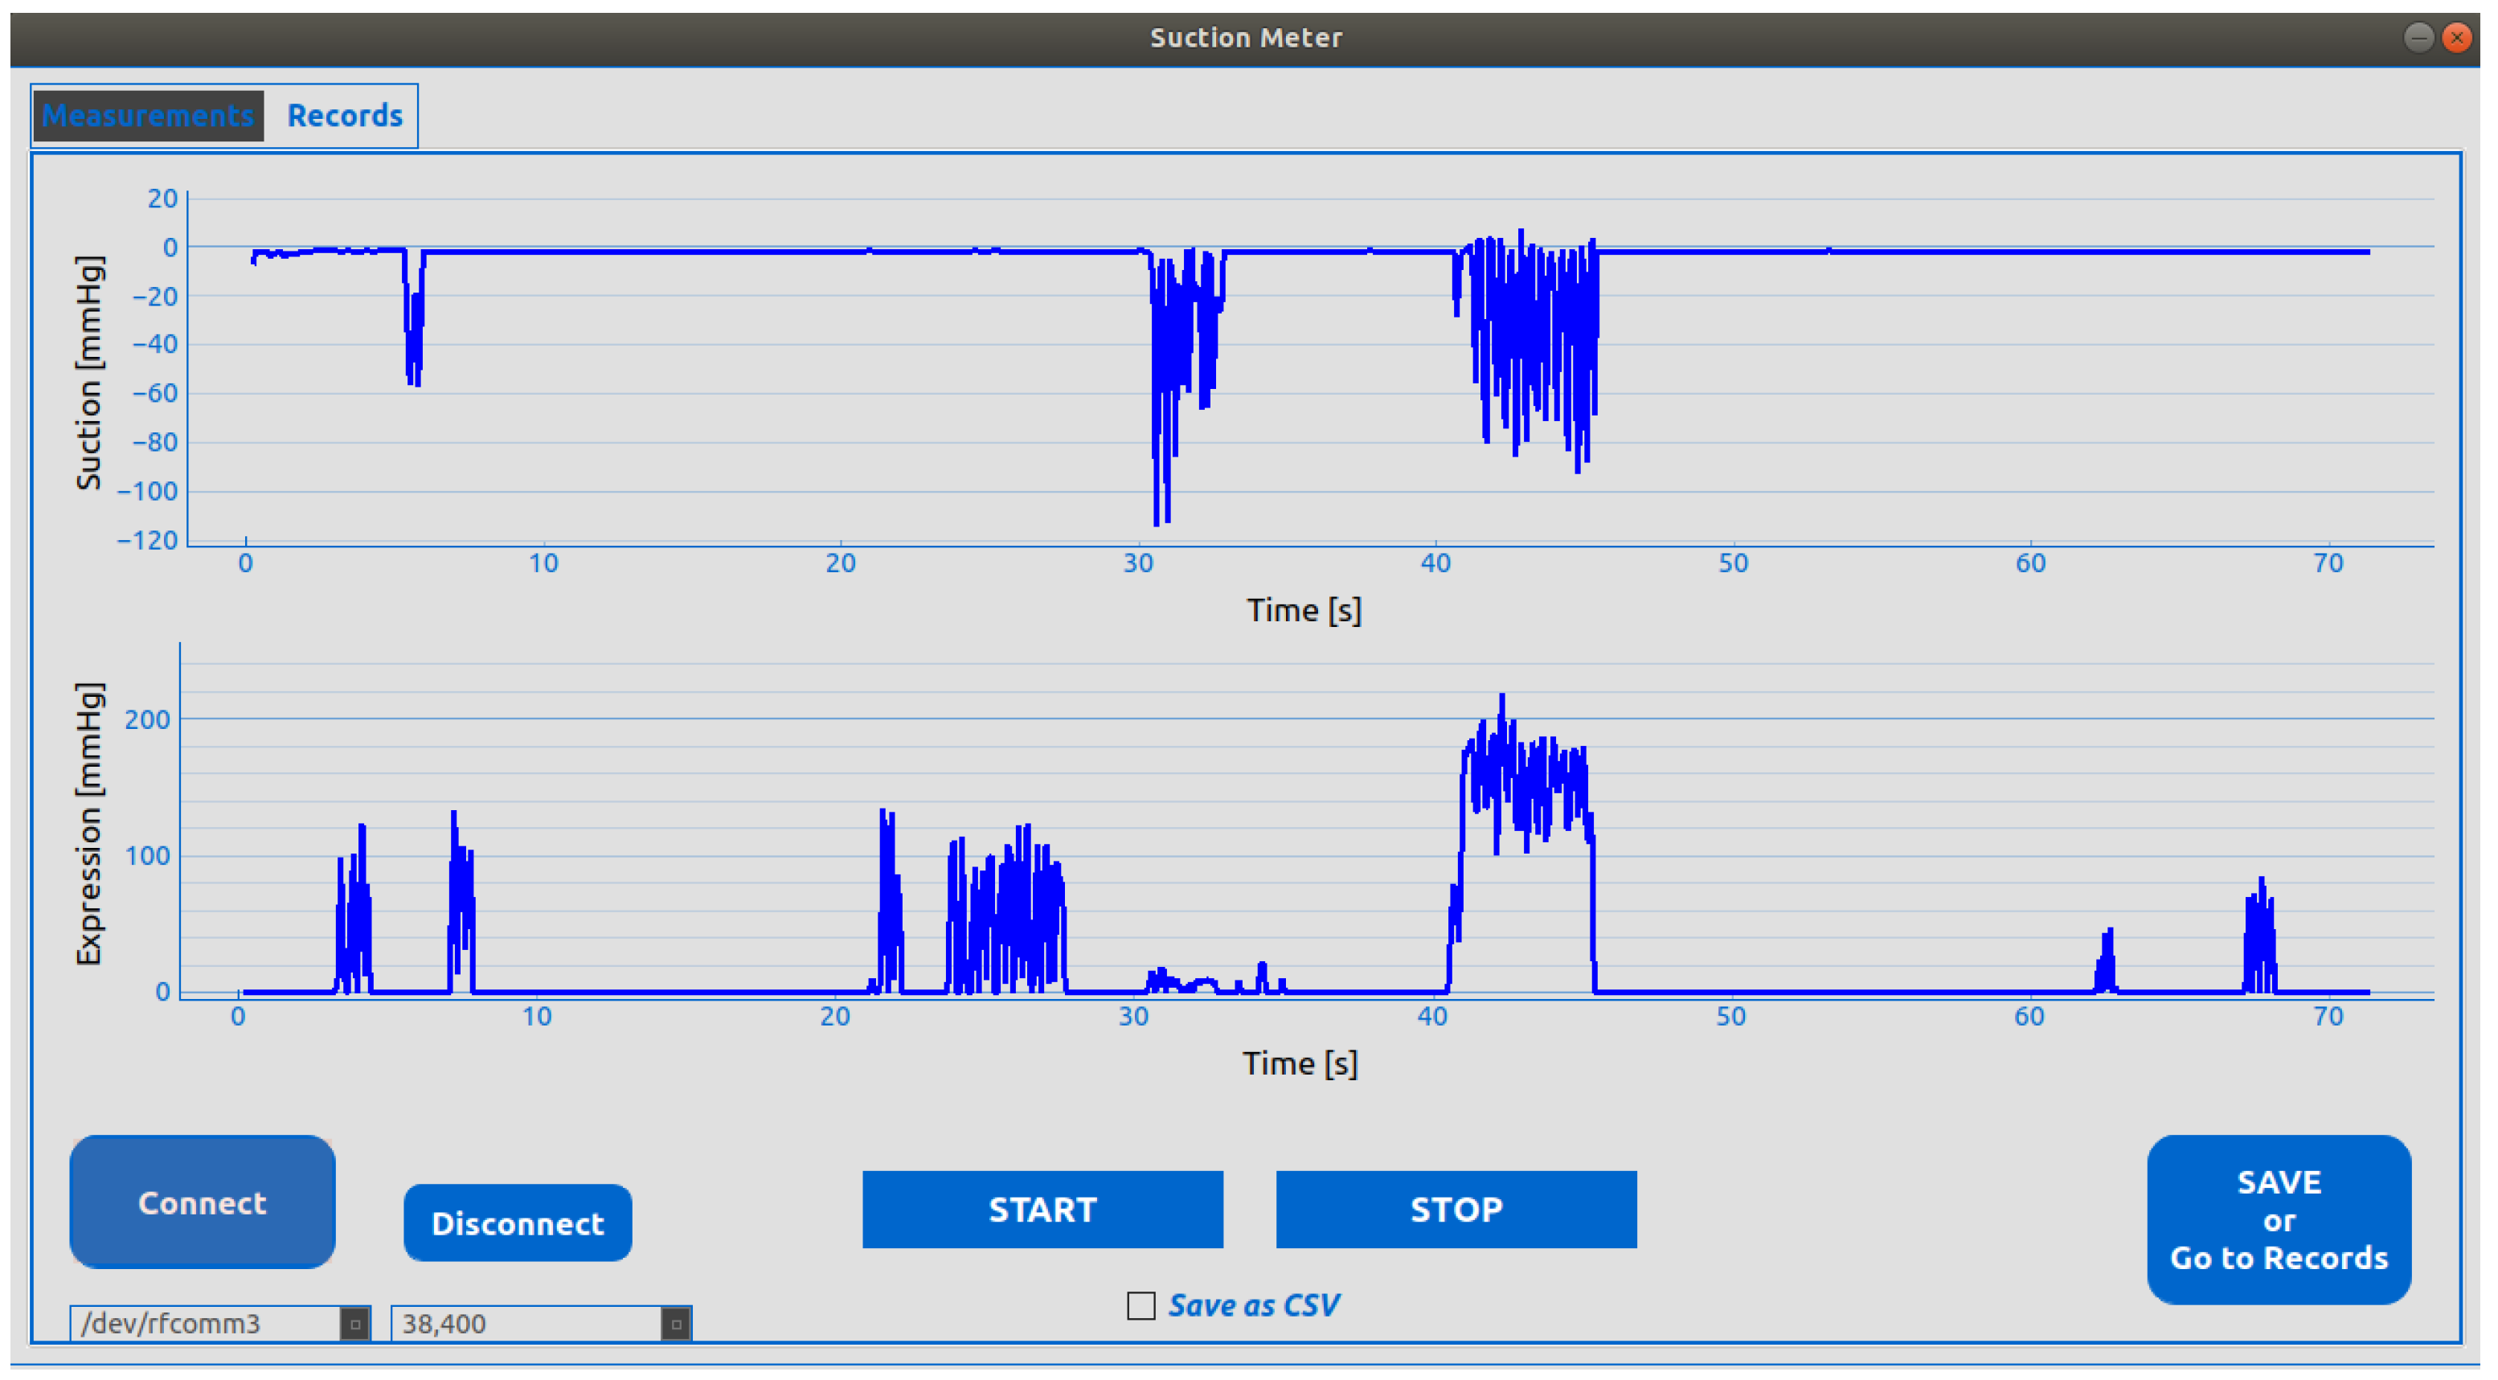Click the Suction [mmHg] axis label
Image resolution: width=2498 pixels, height=1380 pixels.
[88, 372]
